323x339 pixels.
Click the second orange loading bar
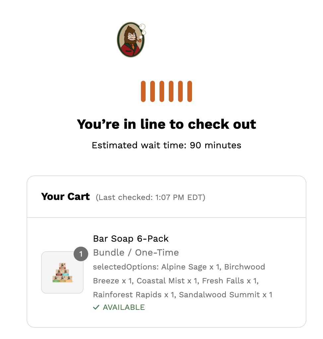(153, 91)
